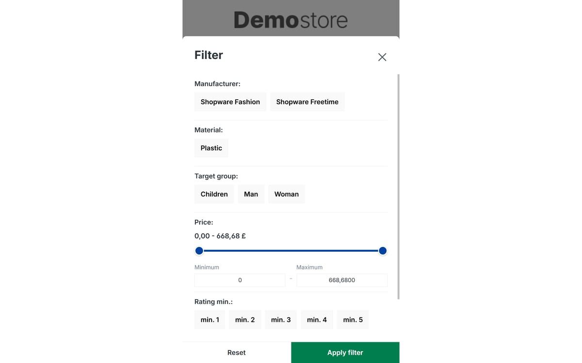
Task: Choose min. 3 rating filter
Action: tap(281, 320)
